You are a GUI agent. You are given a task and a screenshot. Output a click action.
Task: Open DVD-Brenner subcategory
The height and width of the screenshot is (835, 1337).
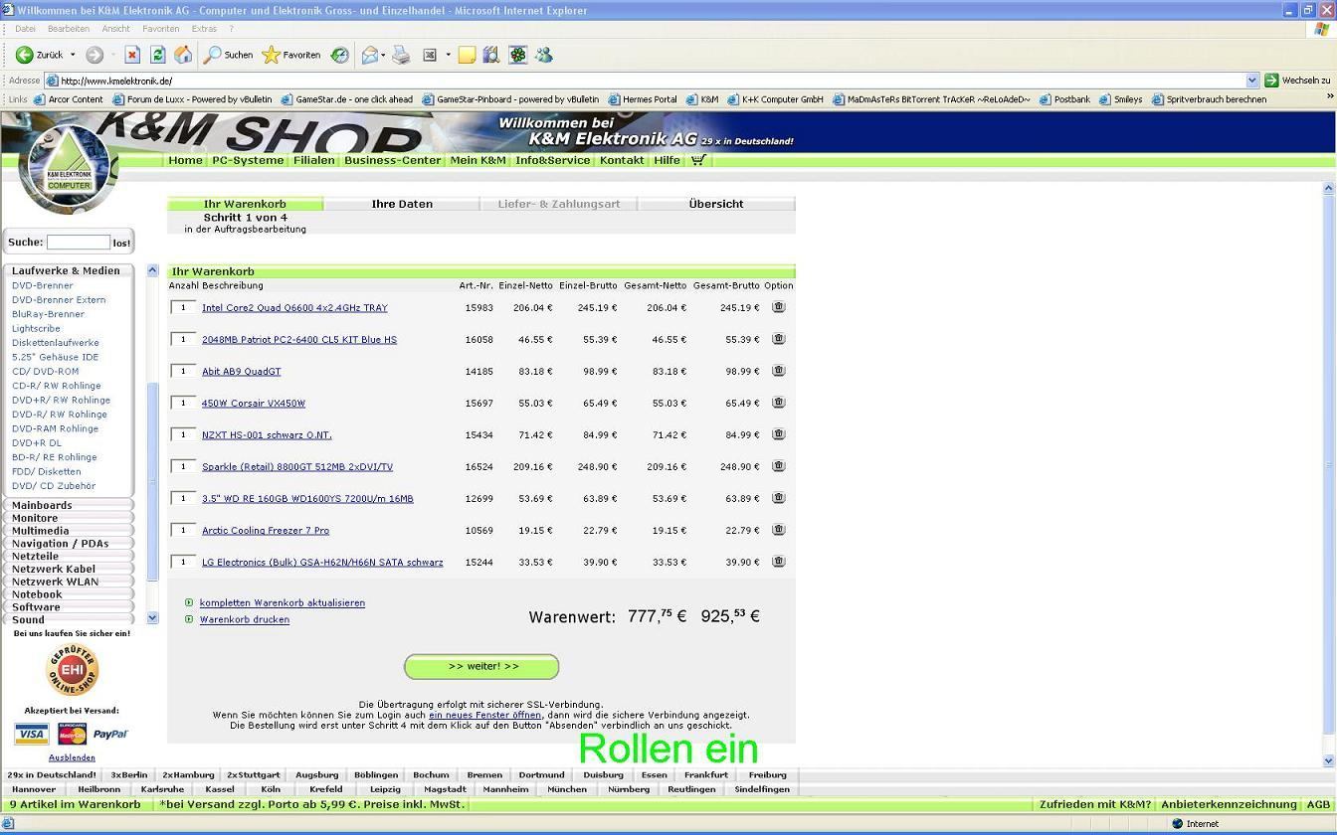pos(43,285)
